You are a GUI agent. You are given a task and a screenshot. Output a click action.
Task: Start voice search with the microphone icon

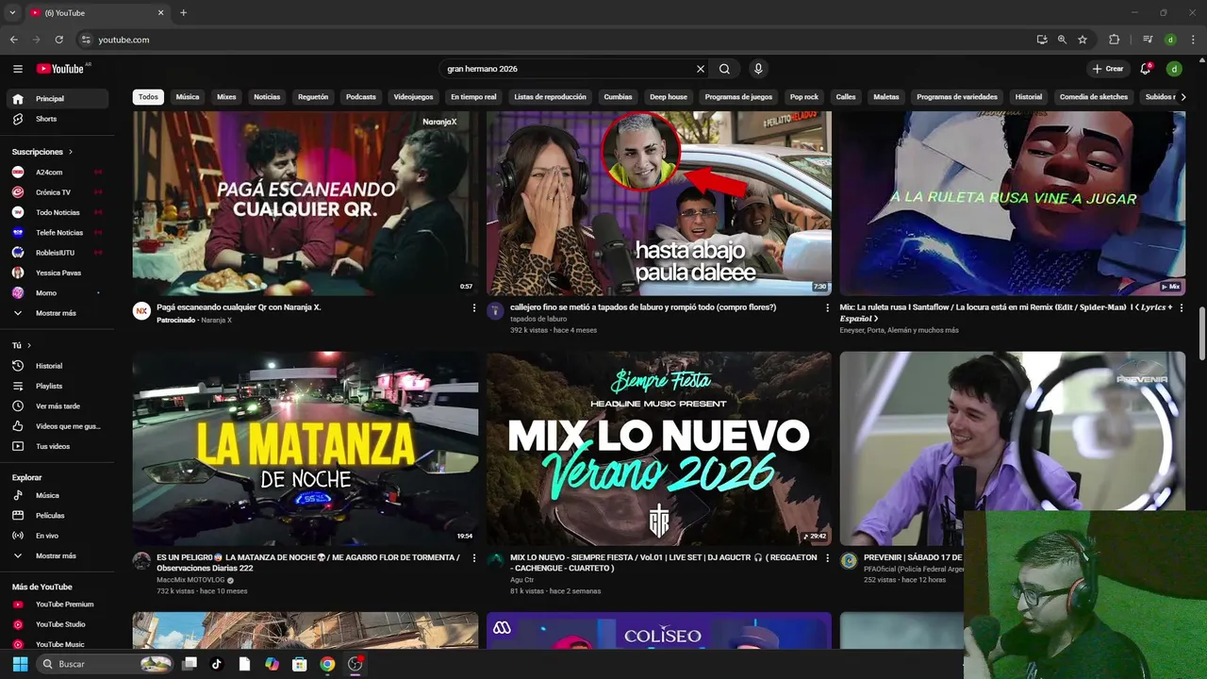pos(757,69)
